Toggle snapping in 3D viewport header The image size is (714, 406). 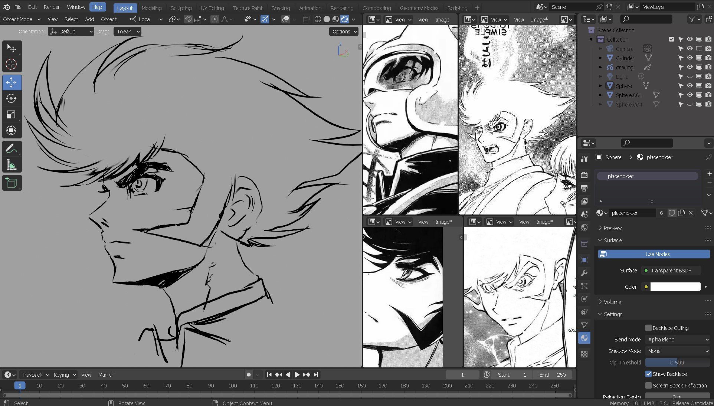point(189,19)
